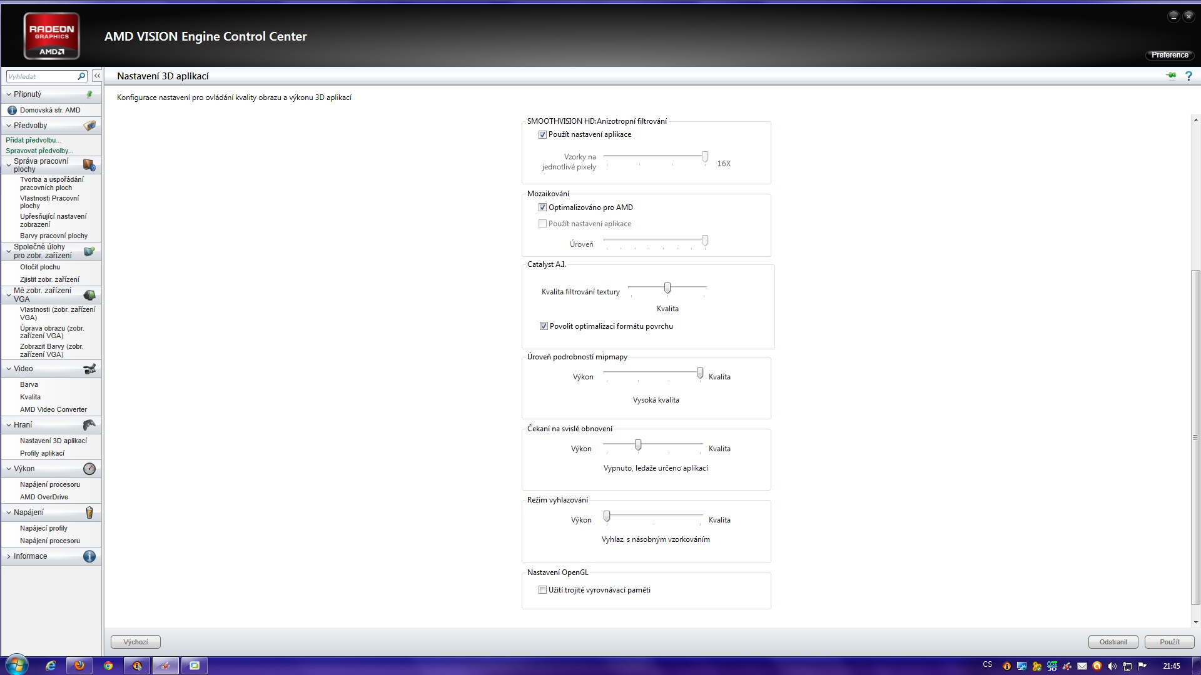The image size is (1201, 675).
Task: Click the info icon next to Informace
Action: 89,556
